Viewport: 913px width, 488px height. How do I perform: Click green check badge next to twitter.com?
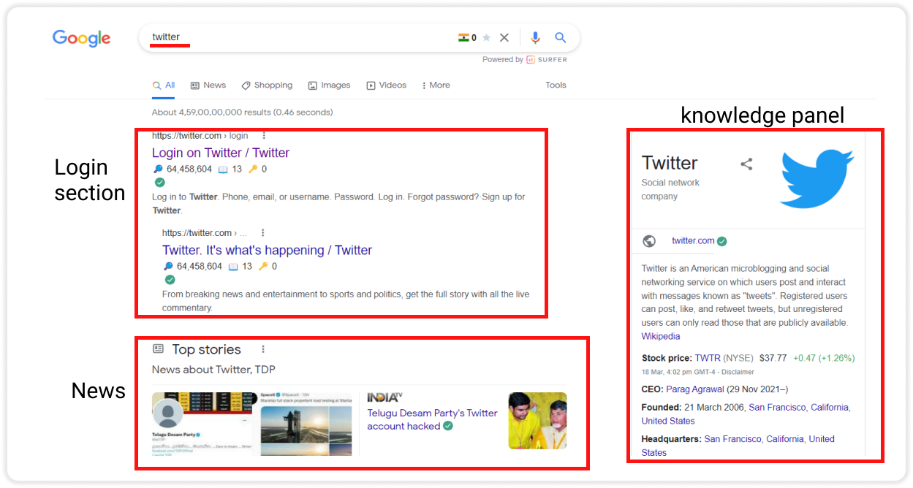pyautogui.click(x=722, y=241)
